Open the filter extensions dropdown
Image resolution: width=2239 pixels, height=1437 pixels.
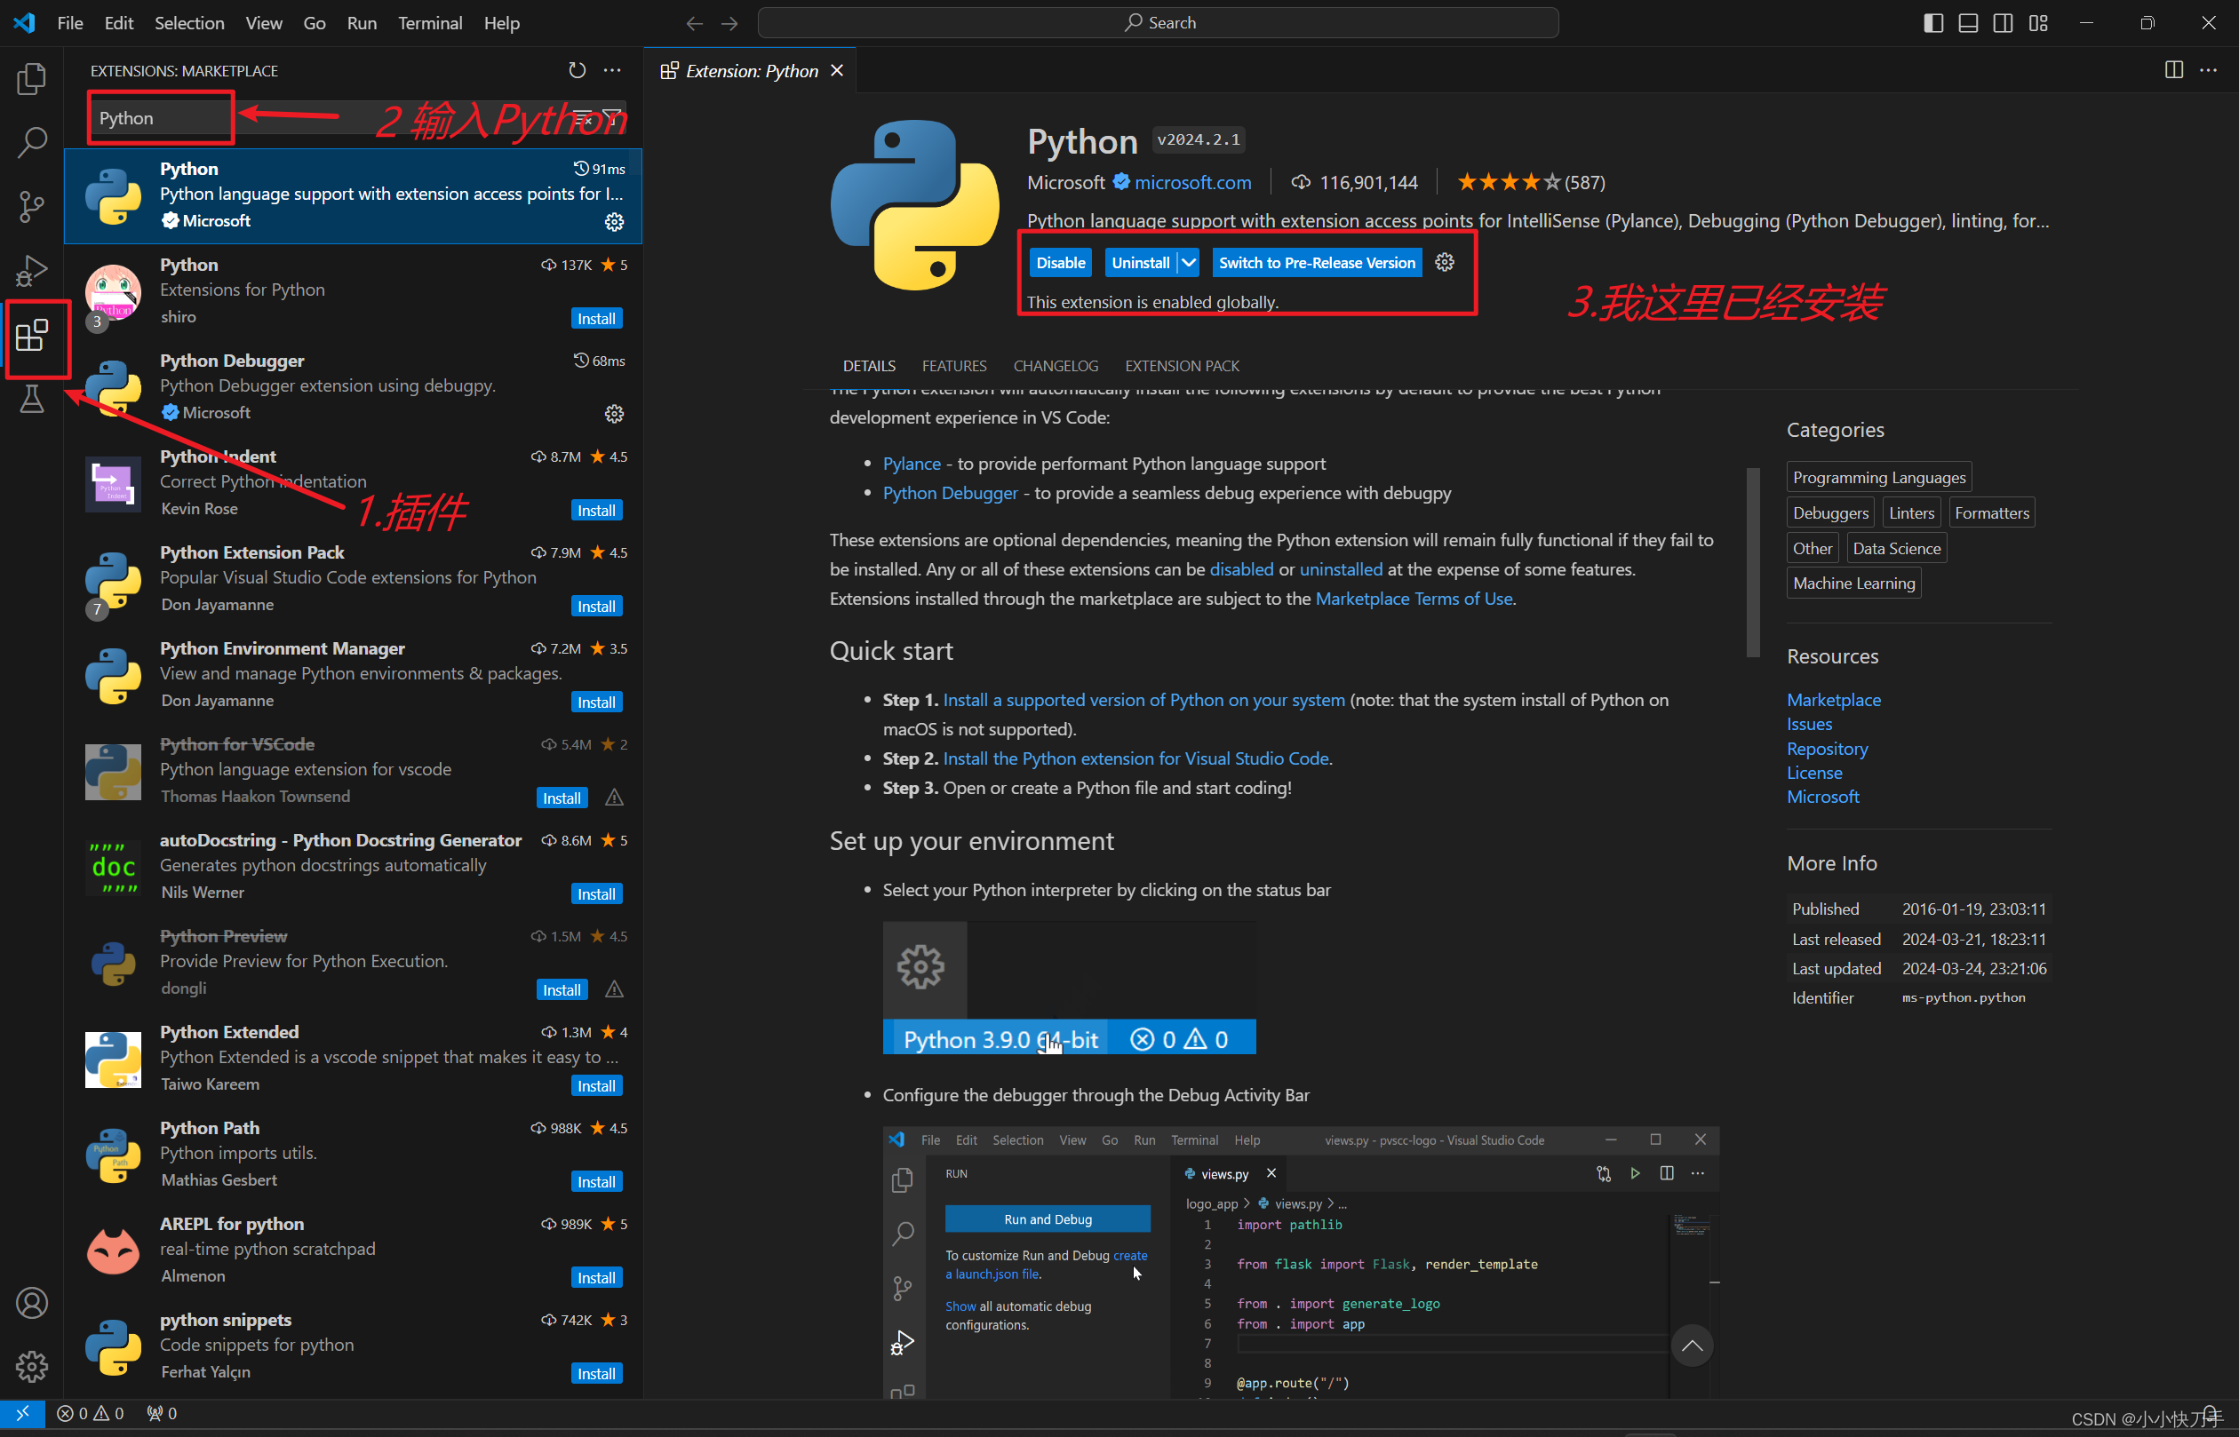612,117
